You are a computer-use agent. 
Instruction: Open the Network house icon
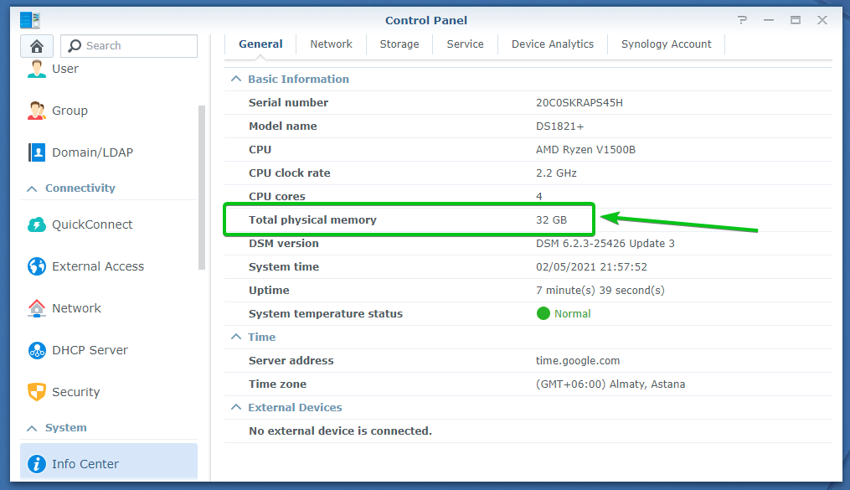(37, 308)
